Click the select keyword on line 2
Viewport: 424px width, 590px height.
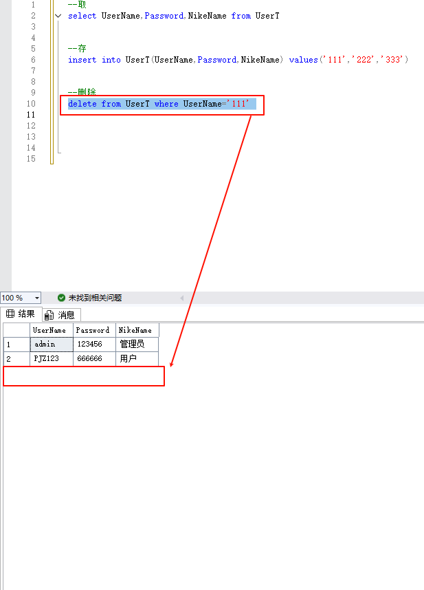point(82,16)
